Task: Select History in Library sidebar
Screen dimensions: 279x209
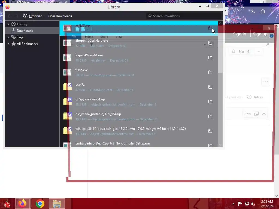Action: pos(32,24)
